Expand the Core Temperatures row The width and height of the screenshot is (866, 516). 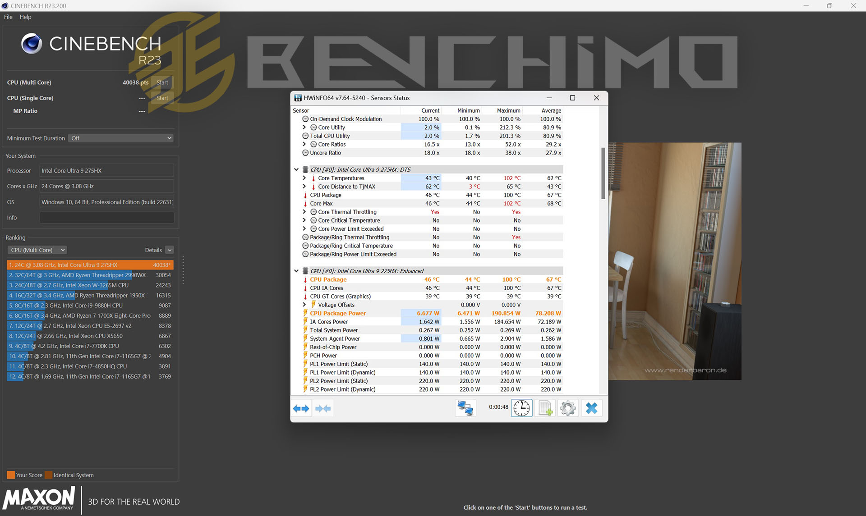tap(304, 178)
